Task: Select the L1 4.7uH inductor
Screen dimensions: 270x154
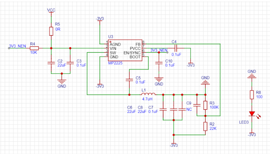Action: [x=148, y=94]
